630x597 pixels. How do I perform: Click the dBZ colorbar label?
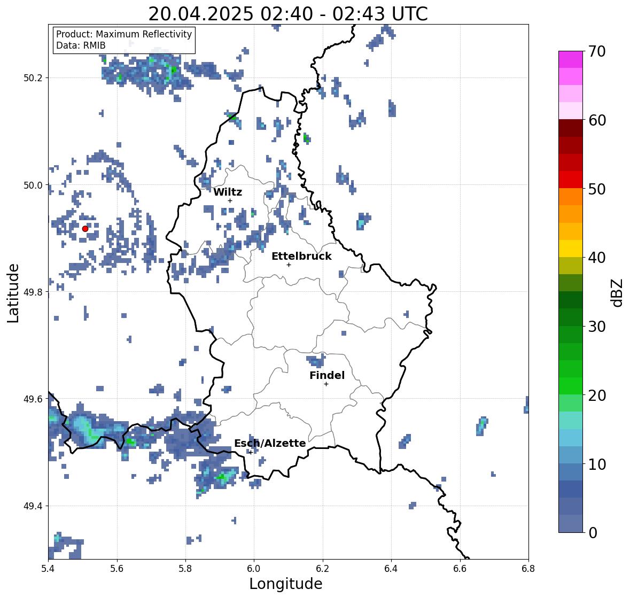click(x=618, y=293)
